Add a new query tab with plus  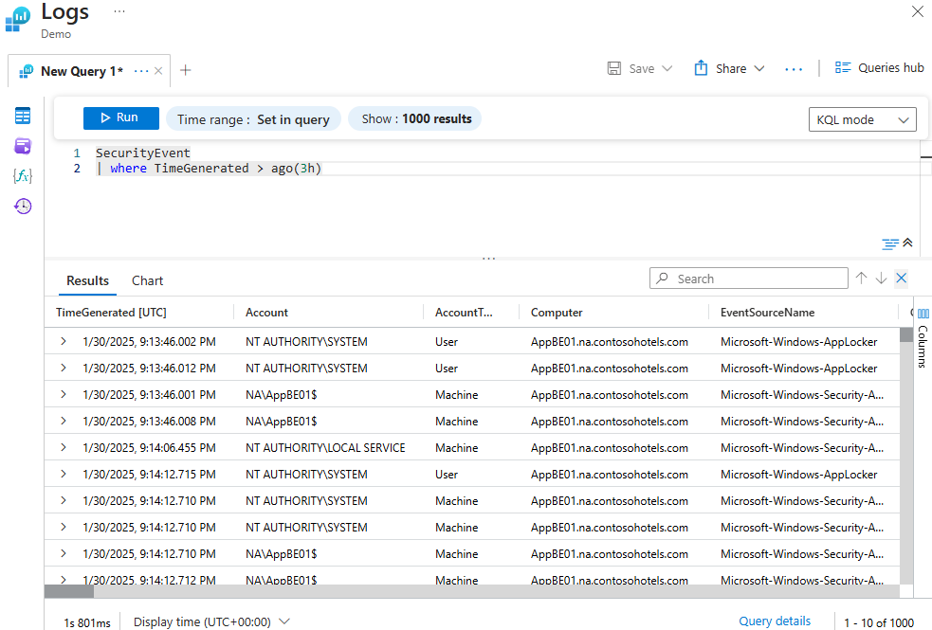pos(186,70)
